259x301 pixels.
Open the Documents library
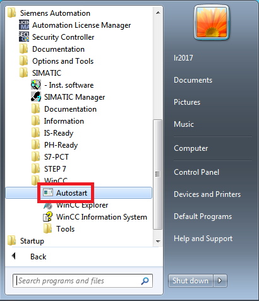pyautogui.click(x=193, y=80)
